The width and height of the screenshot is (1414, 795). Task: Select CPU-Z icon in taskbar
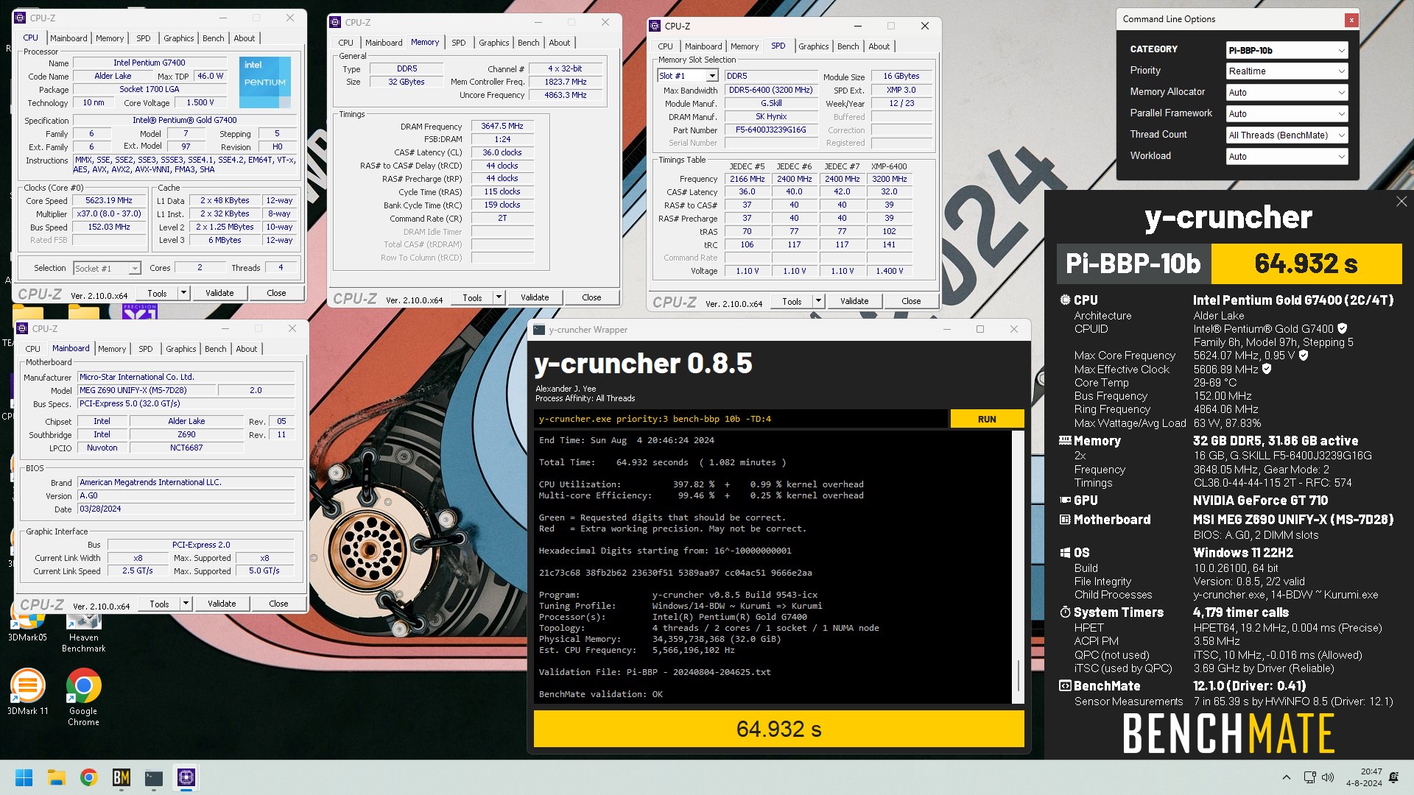(186, 777)
